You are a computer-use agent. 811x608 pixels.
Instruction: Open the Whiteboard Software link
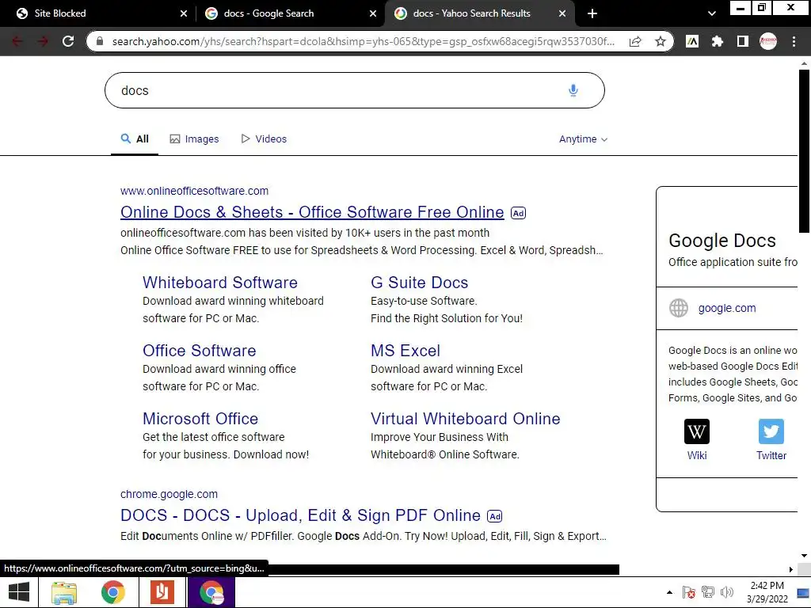coord(220,283)
